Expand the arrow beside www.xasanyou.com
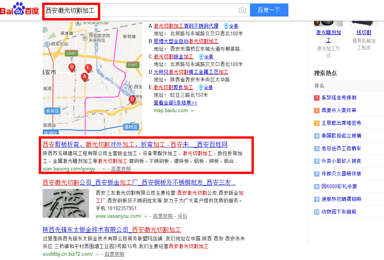384x260 pixels. coord(146,217)
